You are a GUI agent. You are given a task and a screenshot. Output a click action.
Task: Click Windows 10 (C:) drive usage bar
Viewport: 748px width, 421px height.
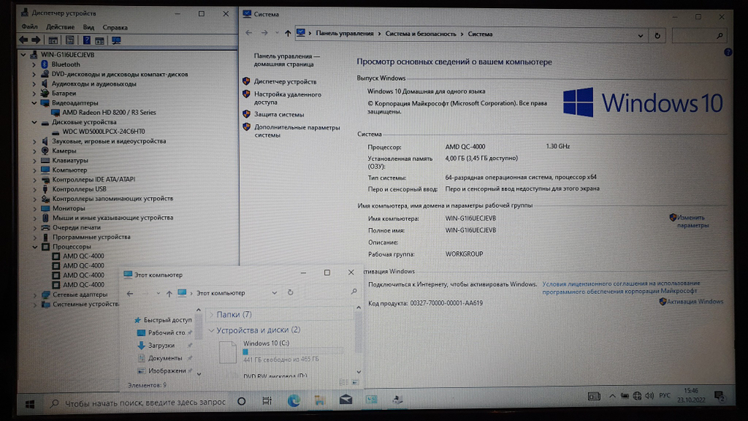(x=292, y=351)
